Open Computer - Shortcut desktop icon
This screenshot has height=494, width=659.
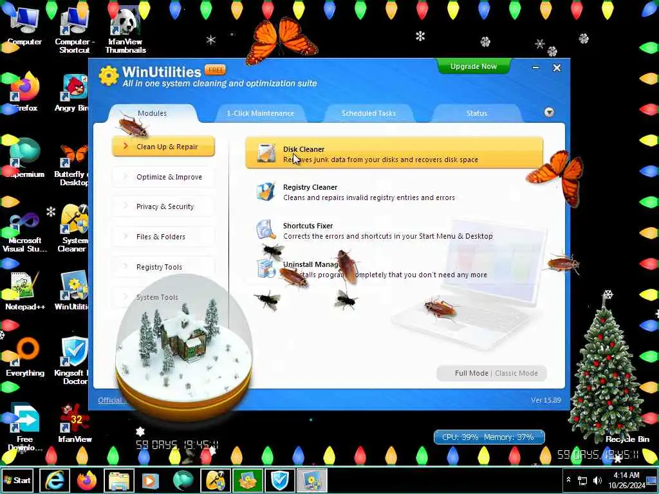(75, 31)
